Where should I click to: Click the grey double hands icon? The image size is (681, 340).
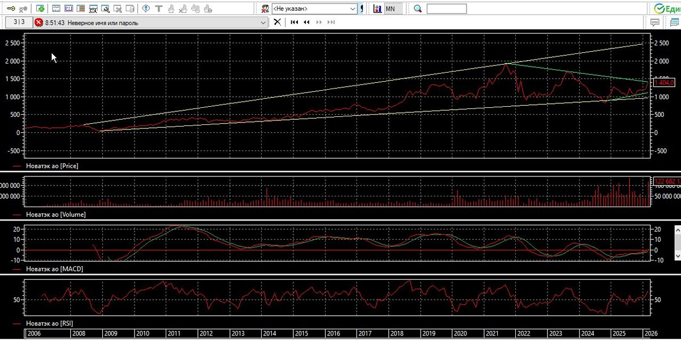coord(196,9)
